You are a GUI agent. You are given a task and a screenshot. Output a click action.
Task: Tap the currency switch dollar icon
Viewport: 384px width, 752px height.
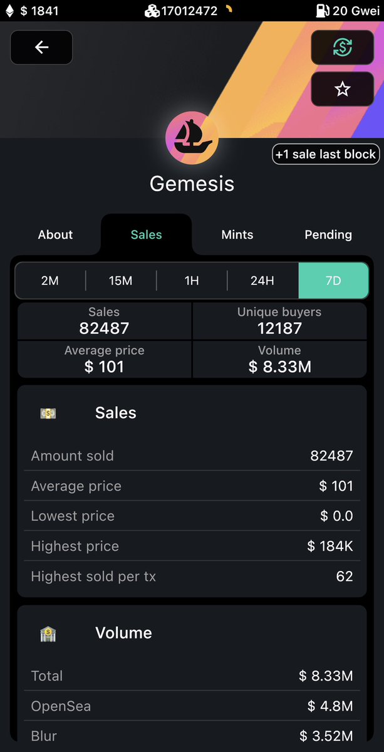point(343,47)
